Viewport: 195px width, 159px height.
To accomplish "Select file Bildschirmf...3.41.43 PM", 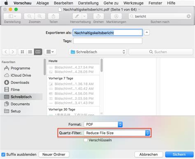I will pyautogui.click(x=73, y=103).
